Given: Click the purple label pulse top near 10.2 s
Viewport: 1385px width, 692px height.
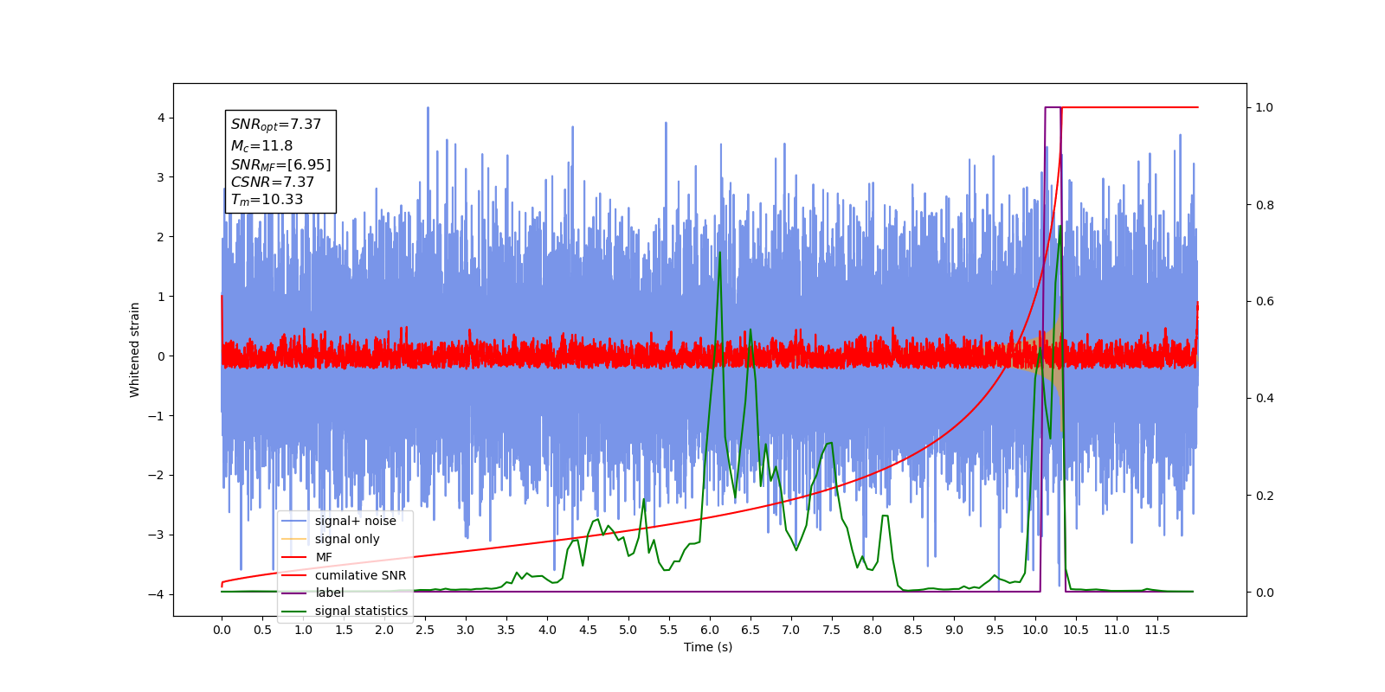Looking at the screenshot, I should (x=1053, y=107).
